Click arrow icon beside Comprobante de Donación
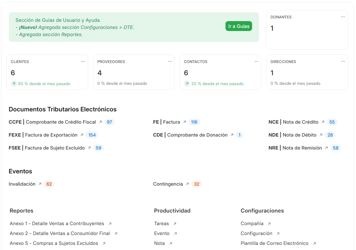 click(x=232, y=135)
